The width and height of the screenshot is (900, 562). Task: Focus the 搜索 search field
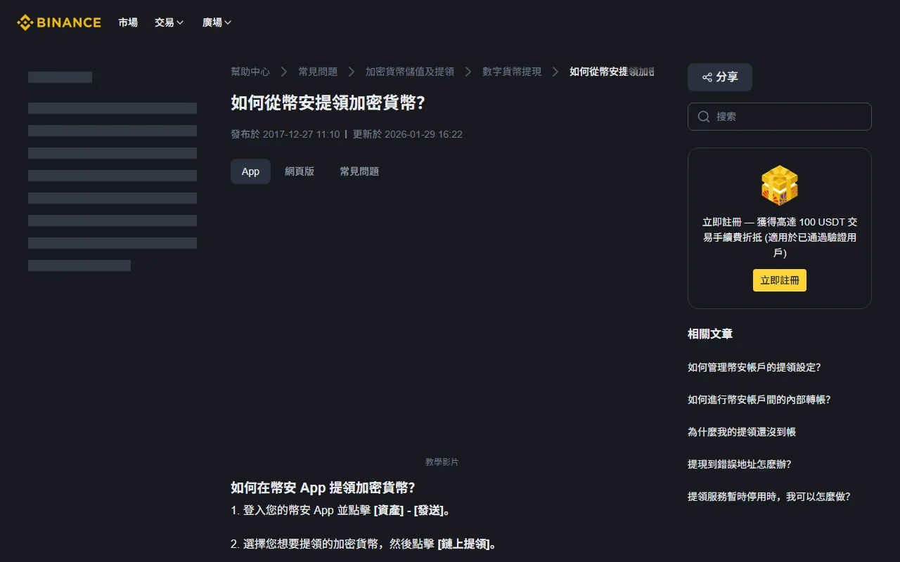click(780, 117)
